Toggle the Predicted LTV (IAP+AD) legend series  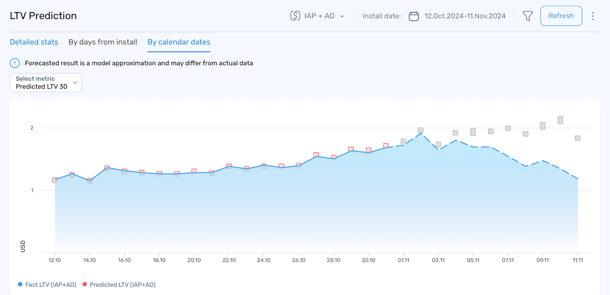click(x=119, y=285)
